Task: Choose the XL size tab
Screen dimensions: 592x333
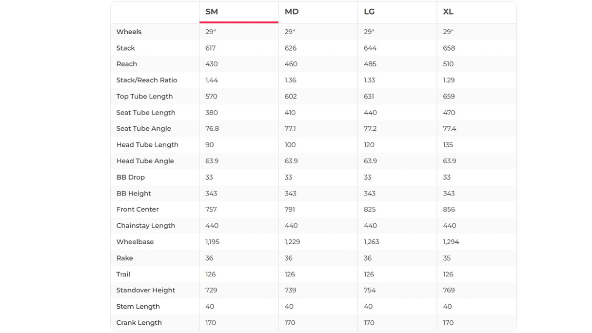Action: (x=448, y=12)
